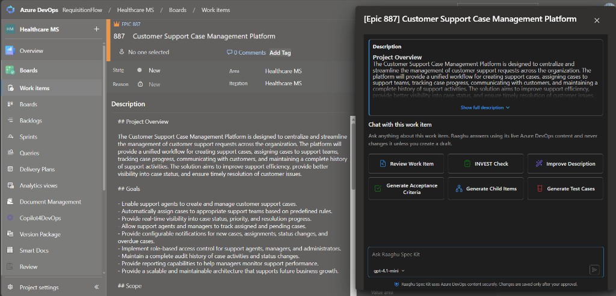Click the assignee person icon
Viewport: 616px width, 296px height.
[x=122, y=52]
